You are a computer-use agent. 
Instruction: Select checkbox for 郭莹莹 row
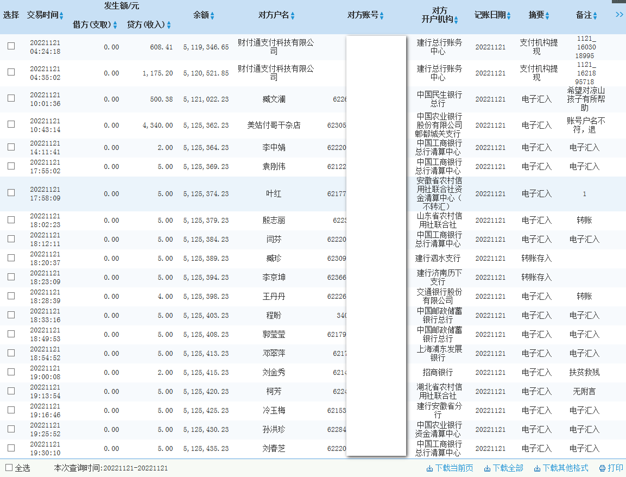11,334
